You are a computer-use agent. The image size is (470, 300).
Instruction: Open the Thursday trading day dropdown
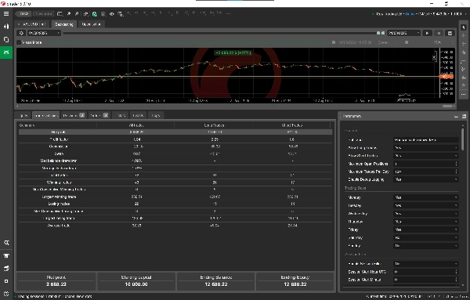pos(425,222)
